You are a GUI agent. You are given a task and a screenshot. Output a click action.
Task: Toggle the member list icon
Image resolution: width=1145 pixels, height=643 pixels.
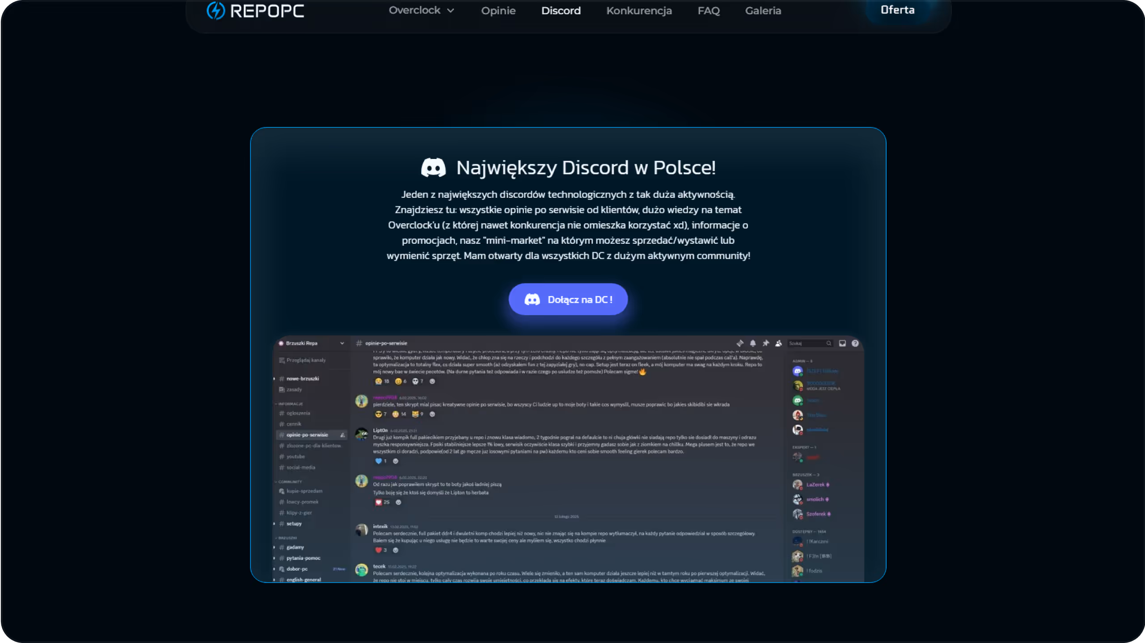coord(778,343)
